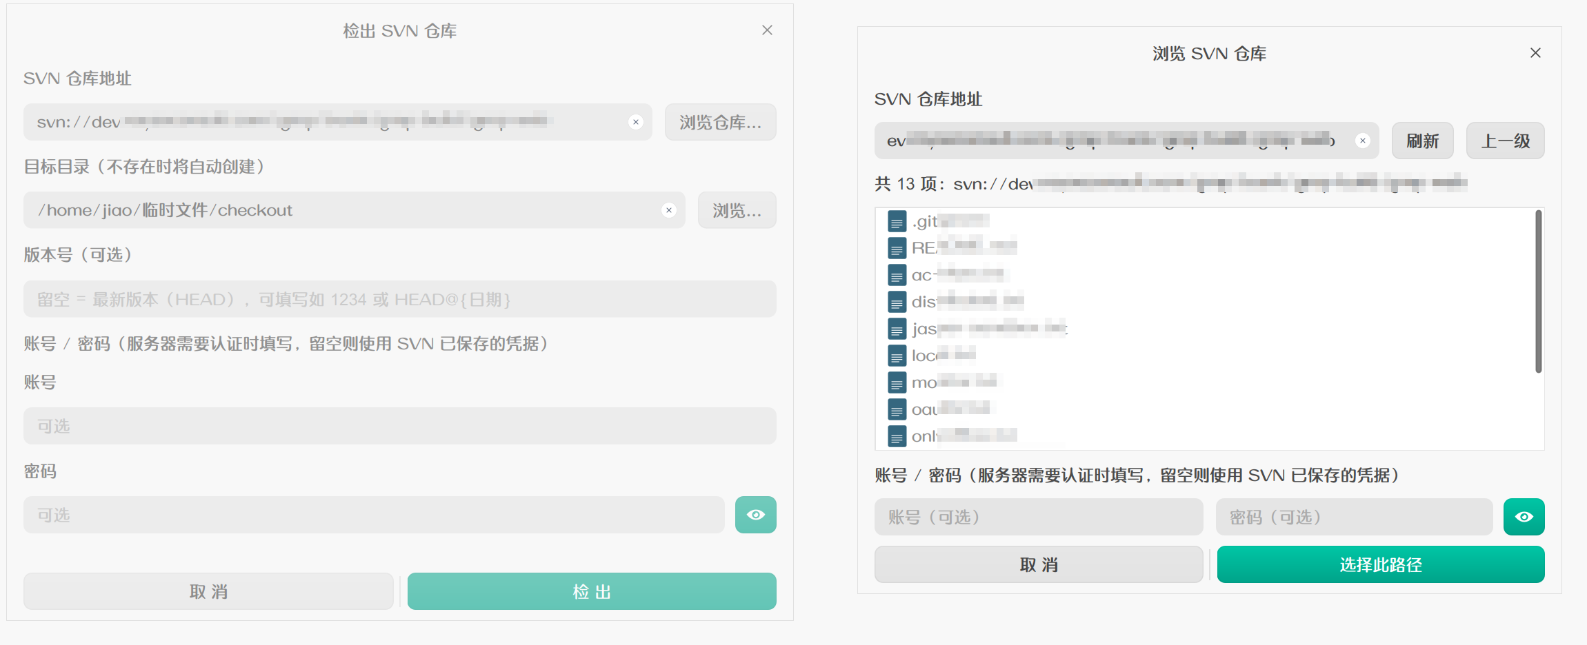The image size is (1587, 645).
Task: Click 刷新 to refresh the repository list
Action: pyautogui.click(x=1423, y=141)
